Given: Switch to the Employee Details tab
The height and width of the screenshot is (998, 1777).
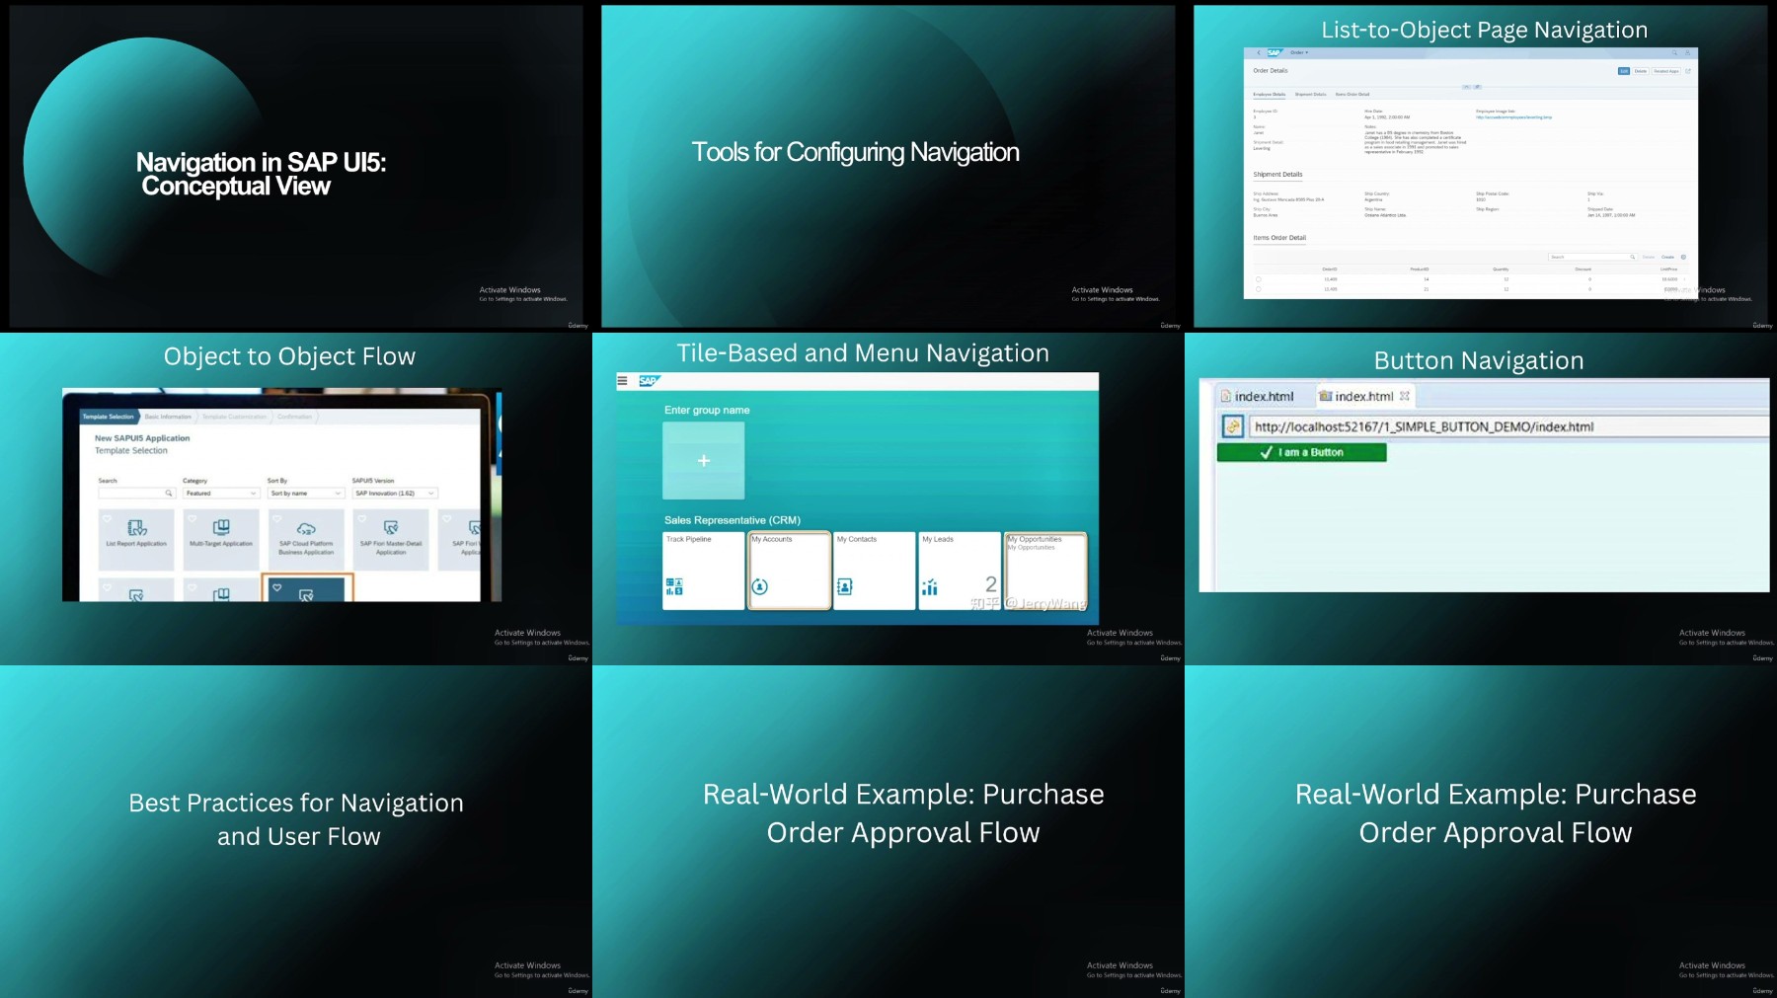Looking at the screenshot, I should pos(1270,94).
